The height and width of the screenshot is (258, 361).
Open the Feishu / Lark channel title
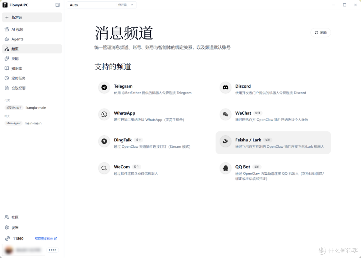pos(248,140)
